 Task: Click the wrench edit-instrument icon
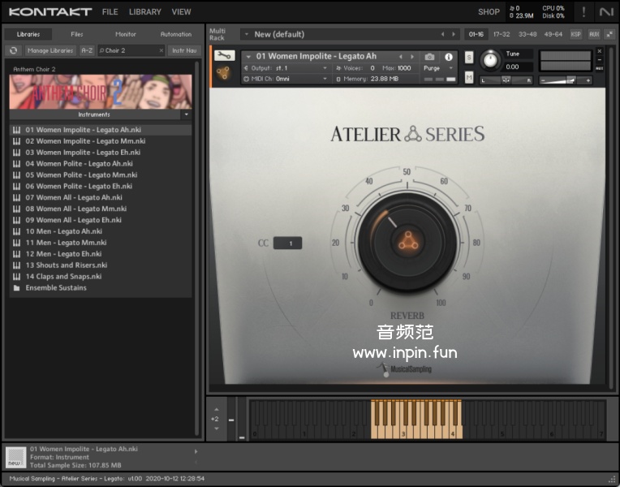[x=225, y=56]
